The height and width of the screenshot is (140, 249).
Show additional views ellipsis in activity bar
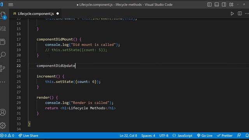click(x=3, y=82)
